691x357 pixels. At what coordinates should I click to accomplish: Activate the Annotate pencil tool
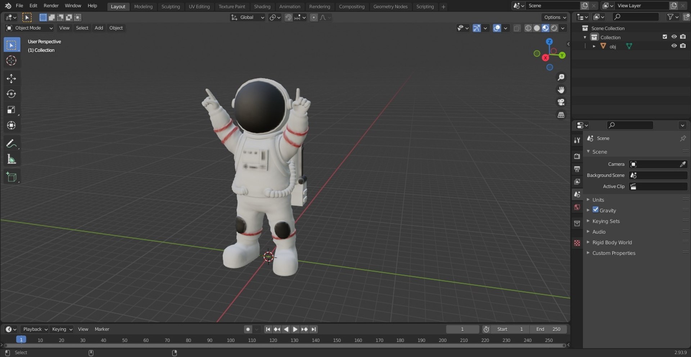(x=12, y=144)
